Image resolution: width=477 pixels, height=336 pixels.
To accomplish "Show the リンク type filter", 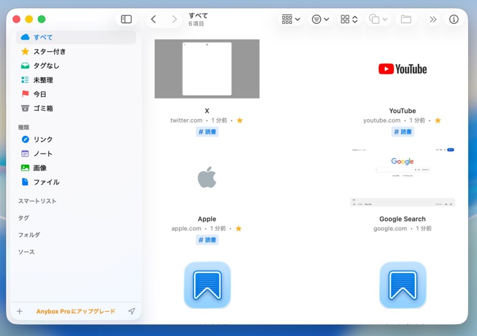I will [43, 139].
